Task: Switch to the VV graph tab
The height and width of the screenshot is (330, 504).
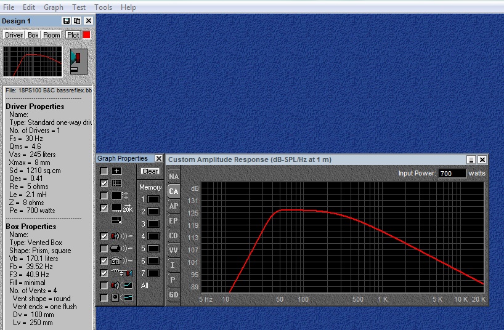Action: click(x=174, y=250)
